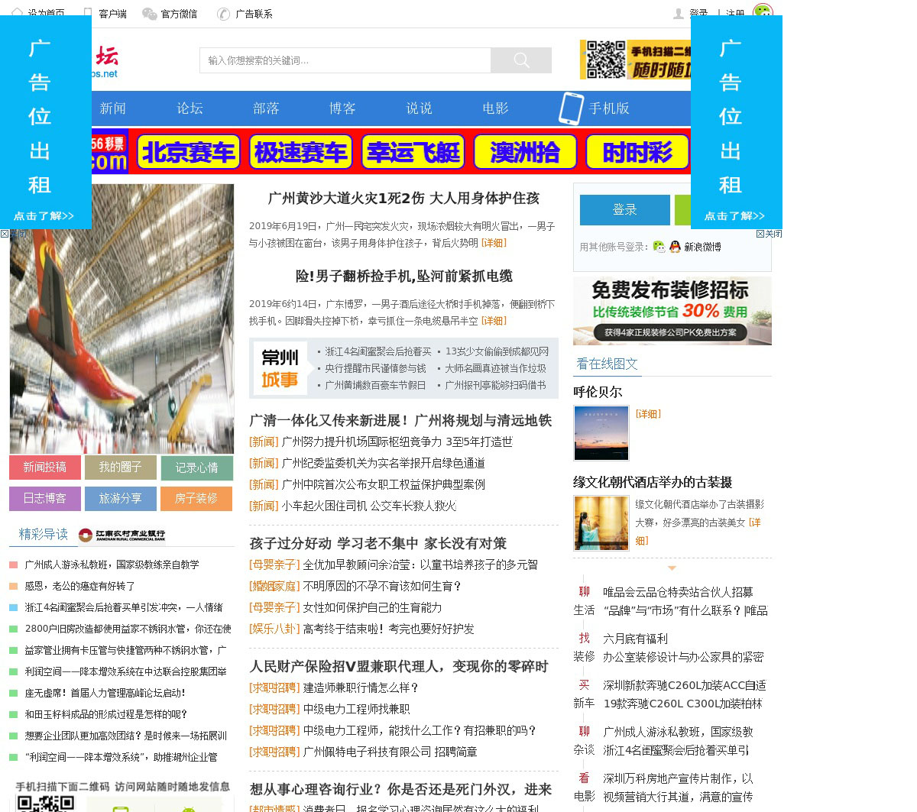Close the right floating ad via 关闭
This screenshot has height=812, width=917.
coord(770,234)
